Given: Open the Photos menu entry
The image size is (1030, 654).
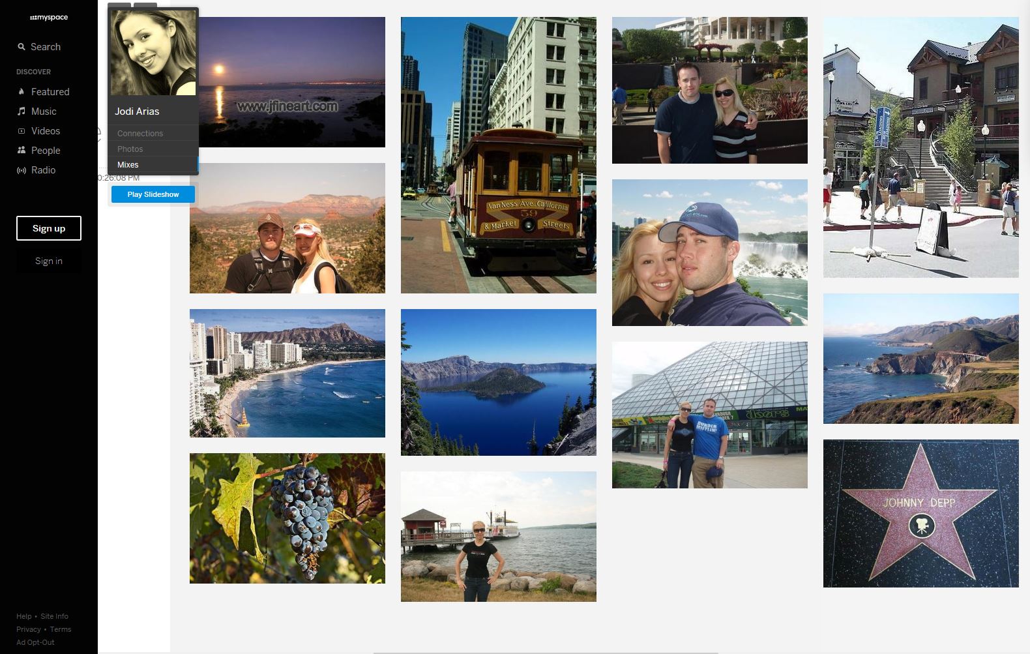Looking at the screenshot, I should (130, 149).
